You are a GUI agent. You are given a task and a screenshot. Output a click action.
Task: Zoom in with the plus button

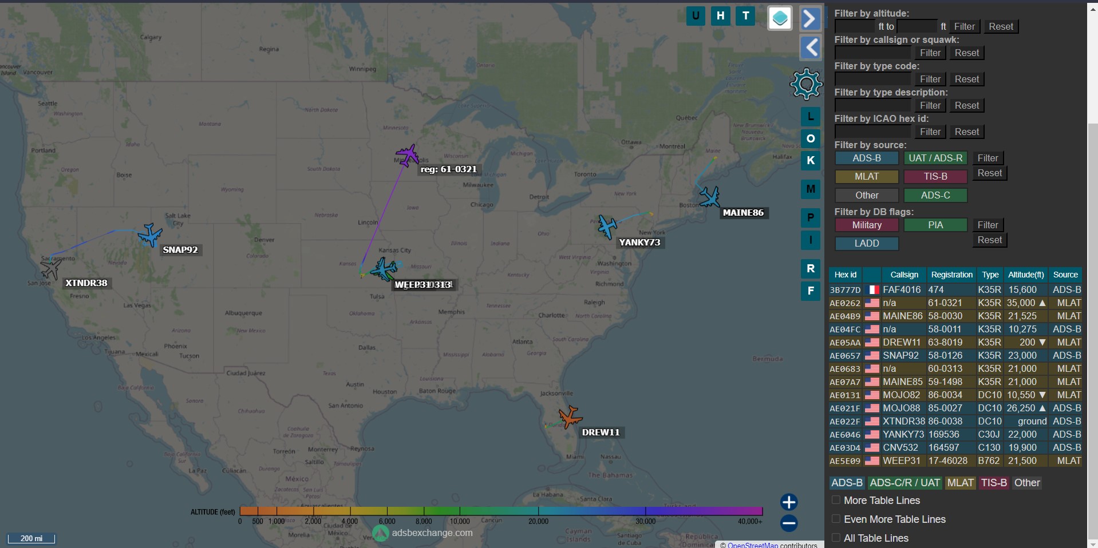[789, 502]
